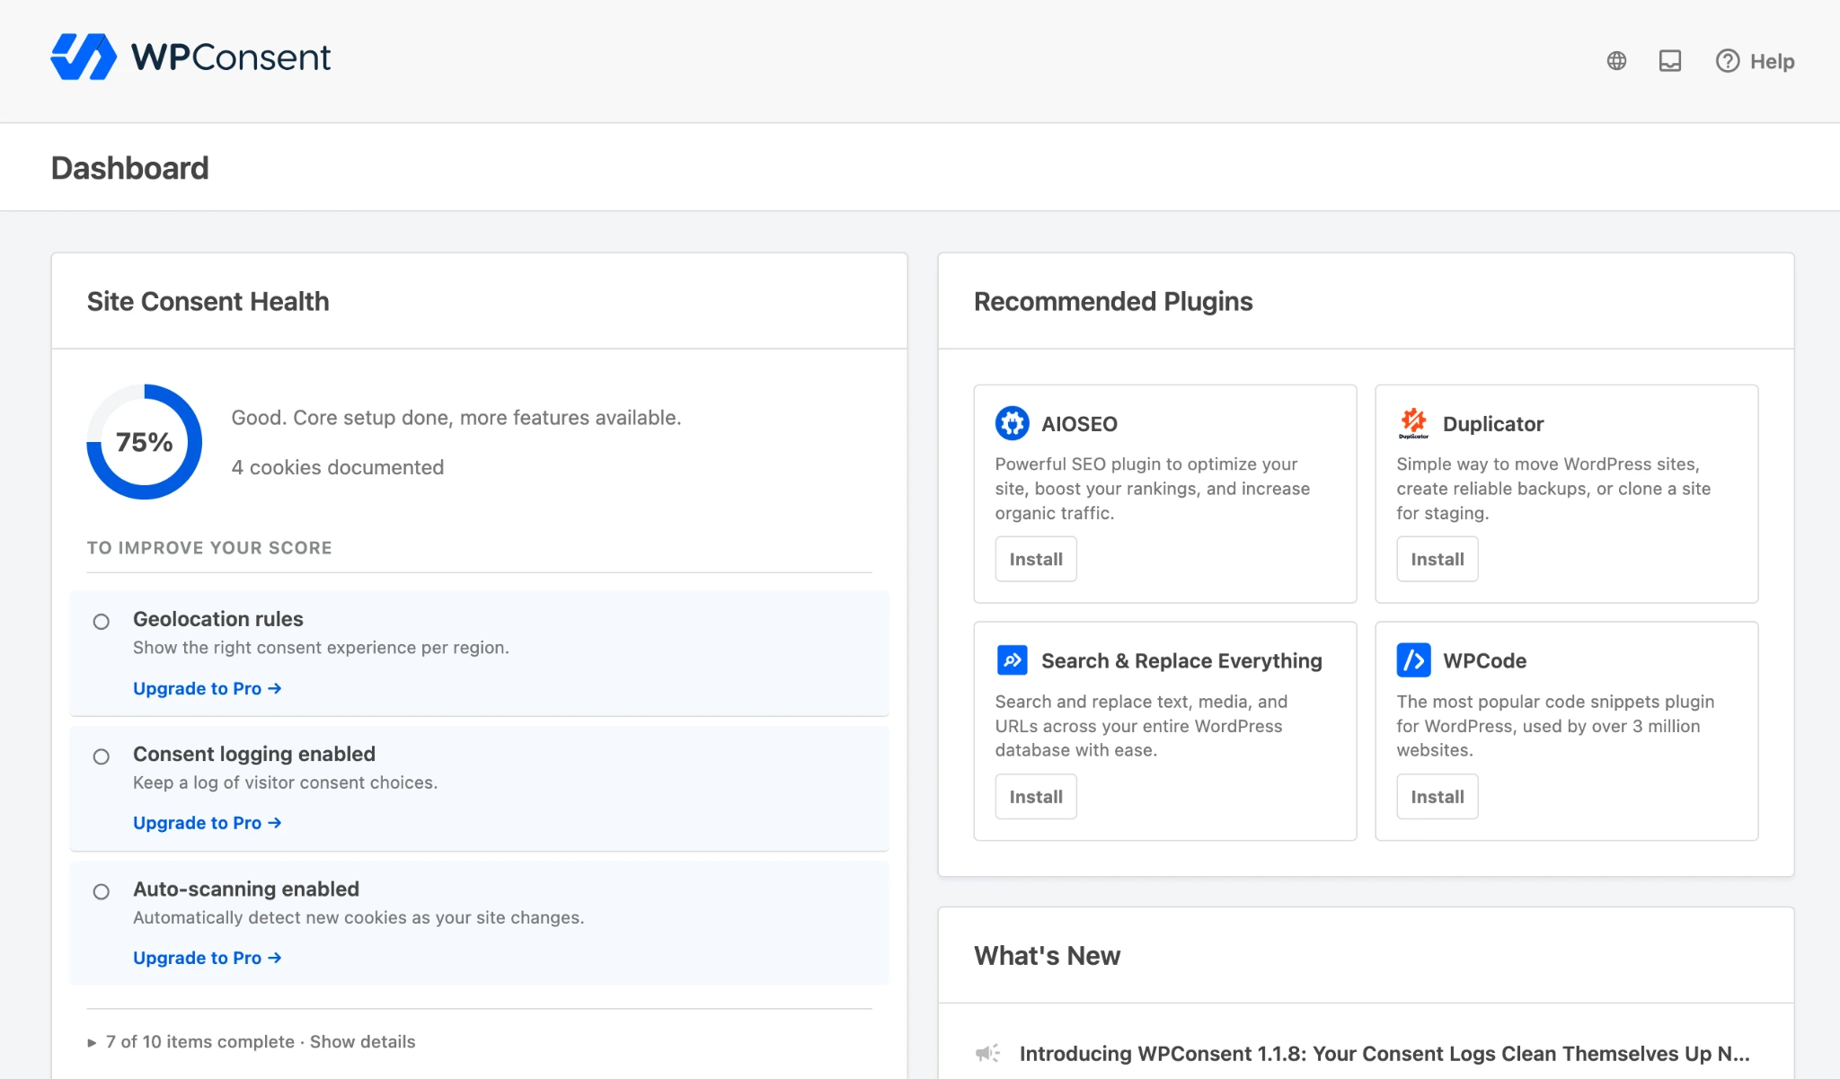Install the WPCode plugin
The height and width of the screenshot is (1079, 1840).
pos(1437,796)
